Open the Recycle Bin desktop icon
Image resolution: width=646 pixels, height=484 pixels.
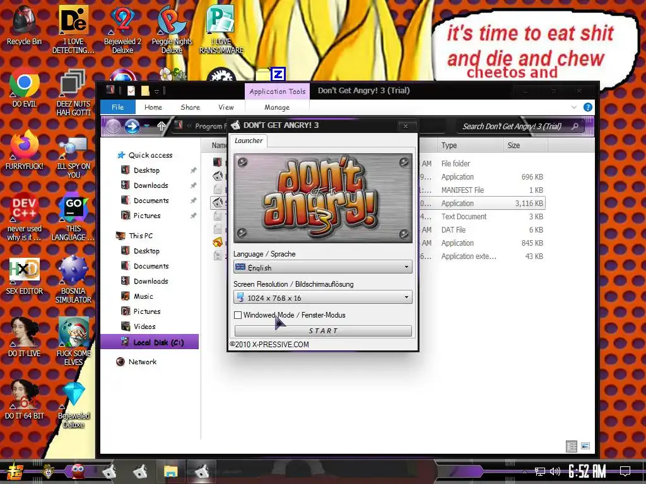[x=25, y=25]
